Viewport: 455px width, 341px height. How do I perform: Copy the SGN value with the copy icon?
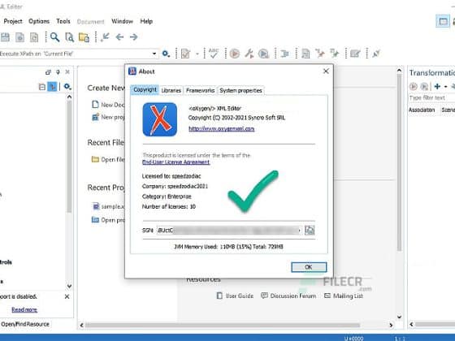pos(310,231)
